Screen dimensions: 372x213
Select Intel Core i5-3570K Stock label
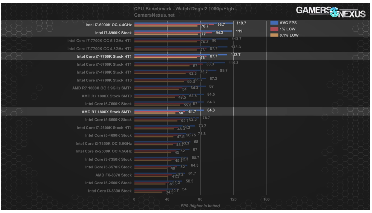(x=108, y=167)
